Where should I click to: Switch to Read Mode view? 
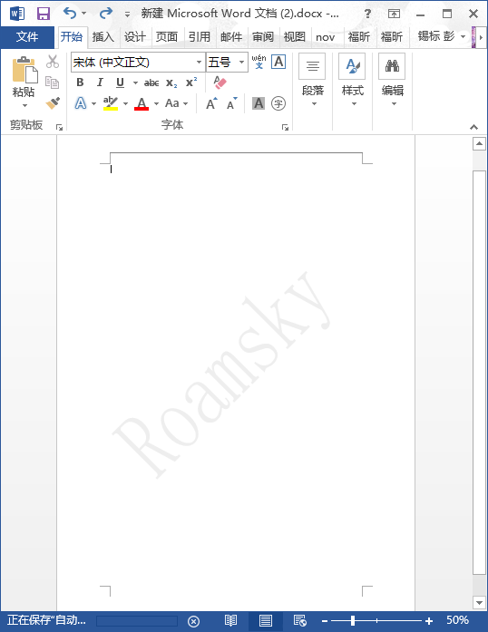(x=230, y=621)
